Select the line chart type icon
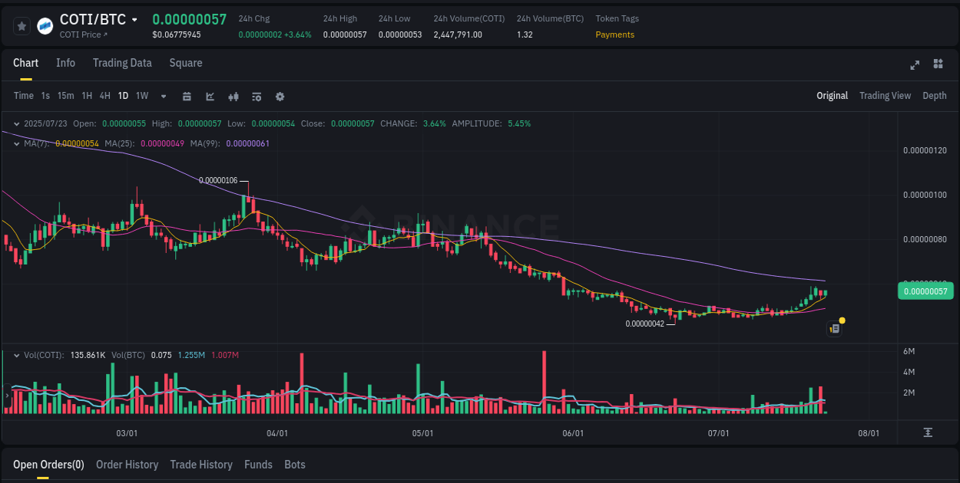 click(x=210, y=97)
